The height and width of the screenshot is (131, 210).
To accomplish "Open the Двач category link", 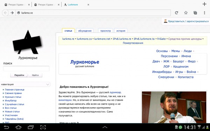I will (156, 61).
